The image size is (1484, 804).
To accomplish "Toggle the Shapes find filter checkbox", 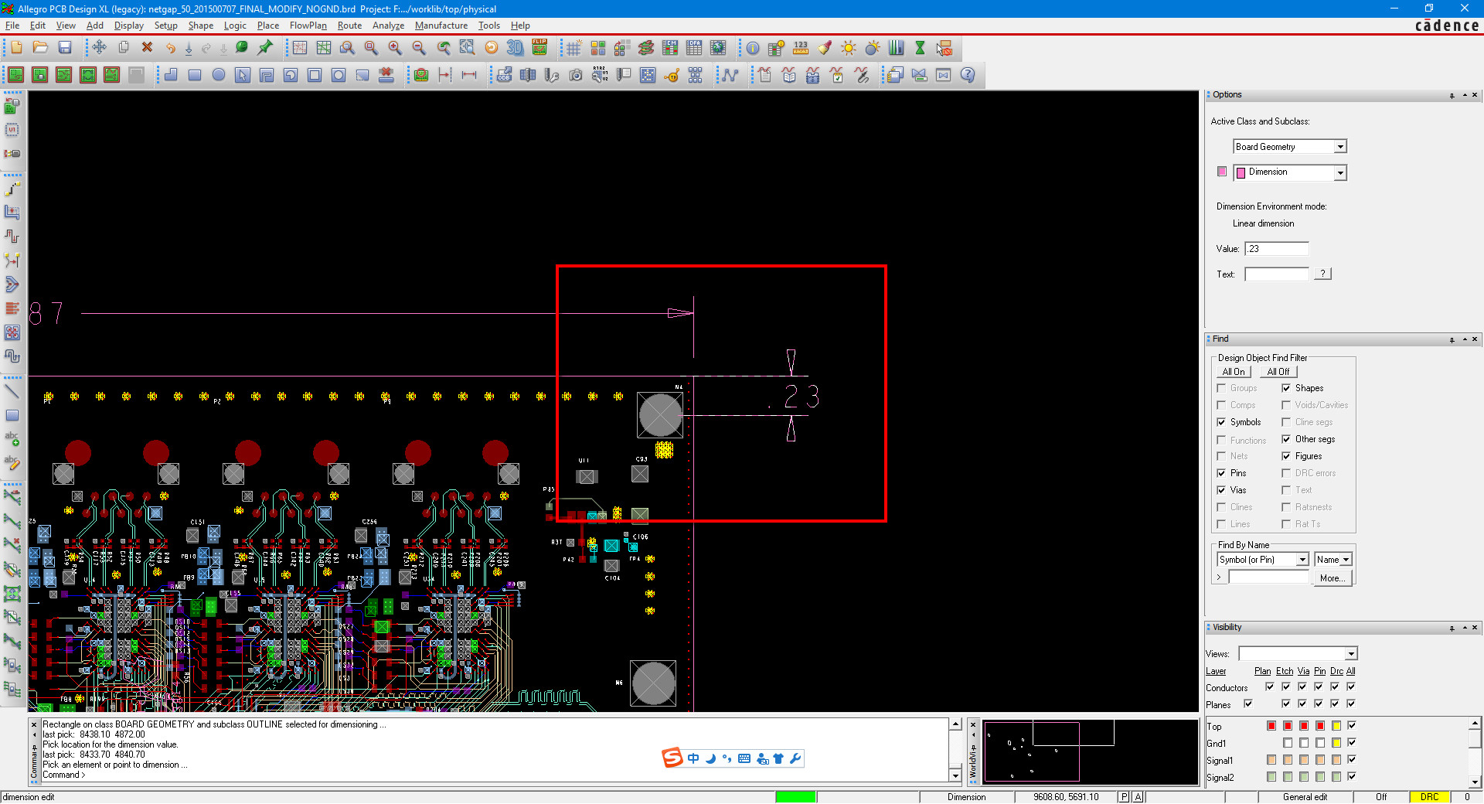I will [x=1286, y=388].
